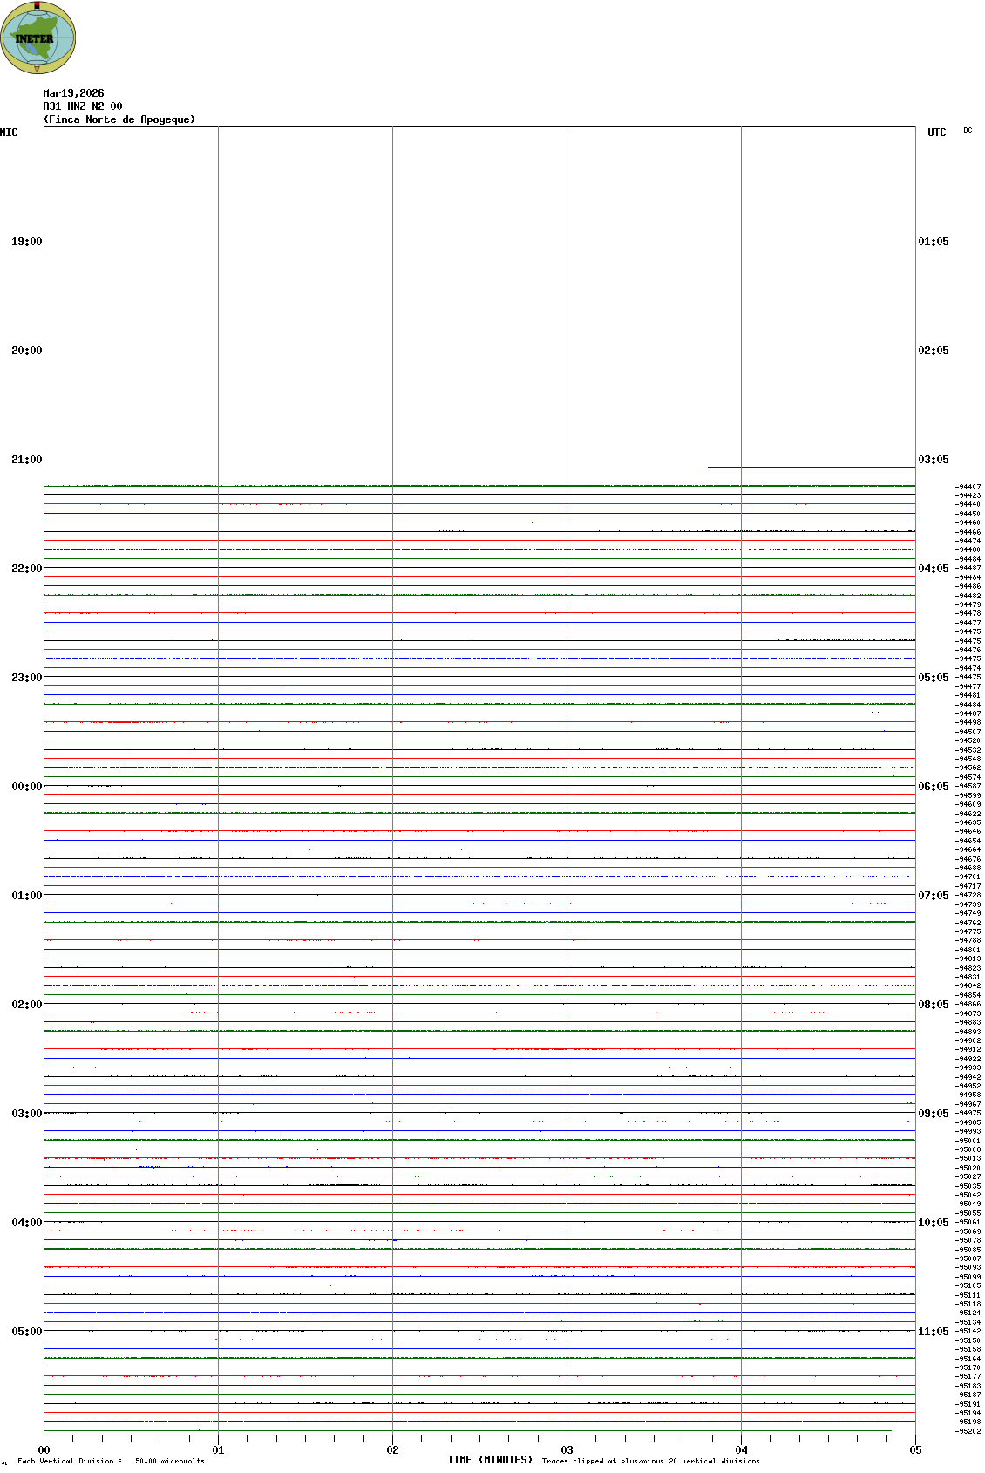Click the -94407 DC offset value

[x=968, y=487]
